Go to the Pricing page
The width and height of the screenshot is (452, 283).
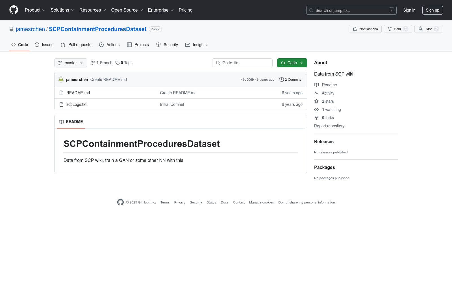[186, 10]
